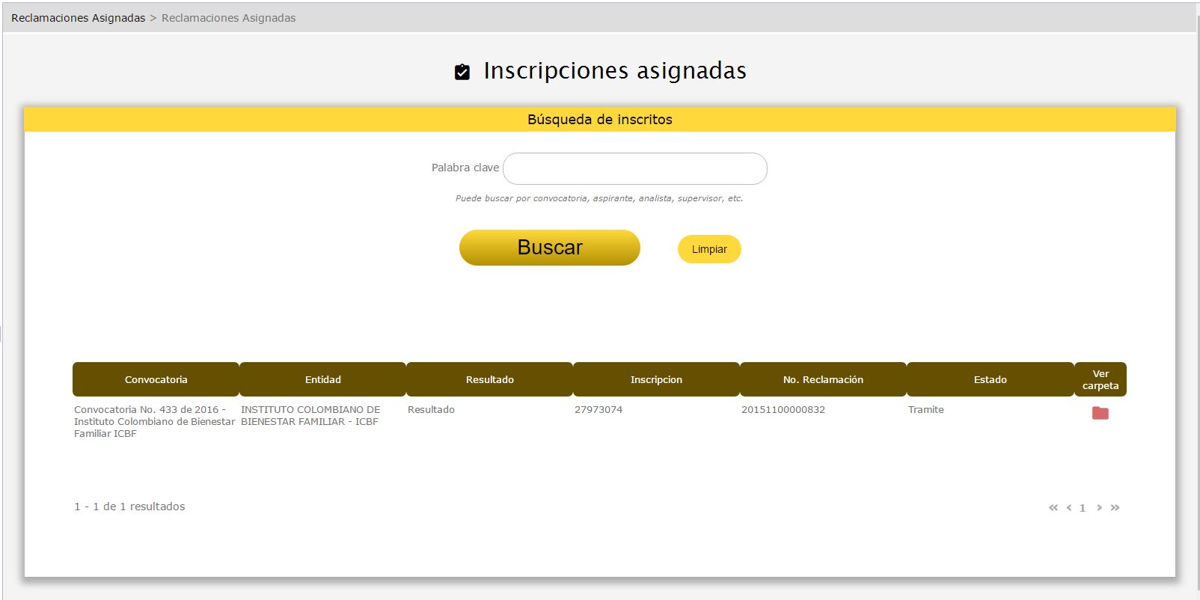Open the parent Reclamaciones Asignadas breadcrumb link
Screen dimensions: 1200x600
[x=78, y=18]
